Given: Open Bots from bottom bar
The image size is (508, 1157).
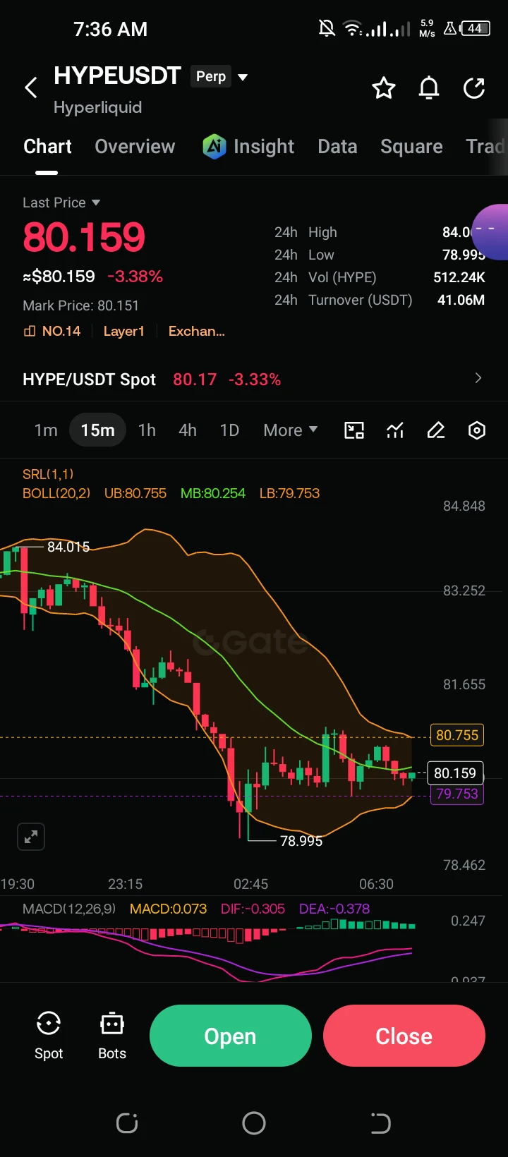Looking at the screenshot, I should coord(112,1036).
